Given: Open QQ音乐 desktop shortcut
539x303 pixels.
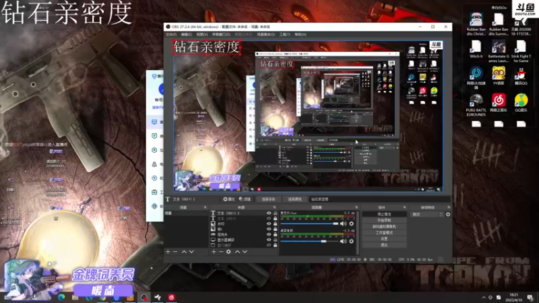Looking at the screenshot, I should pyautogui.click(x=521, y=103).
